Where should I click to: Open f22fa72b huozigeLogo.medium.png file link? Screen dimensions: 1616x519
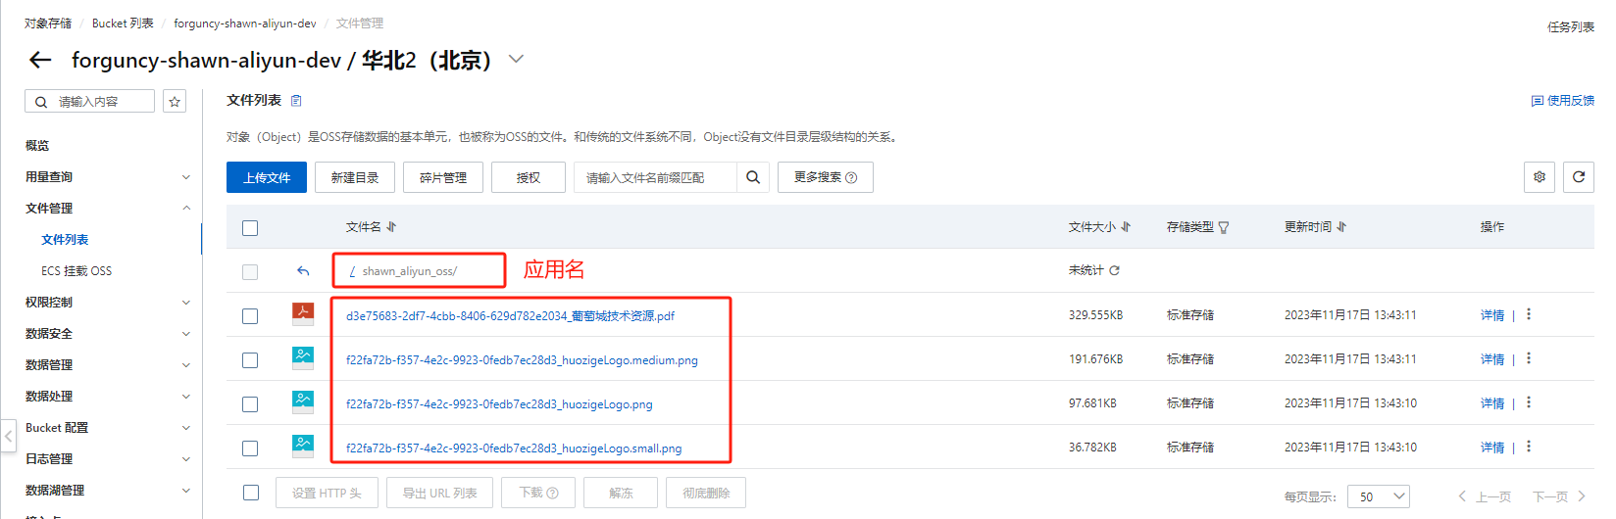pyautogui.click(x=522, y=360)
